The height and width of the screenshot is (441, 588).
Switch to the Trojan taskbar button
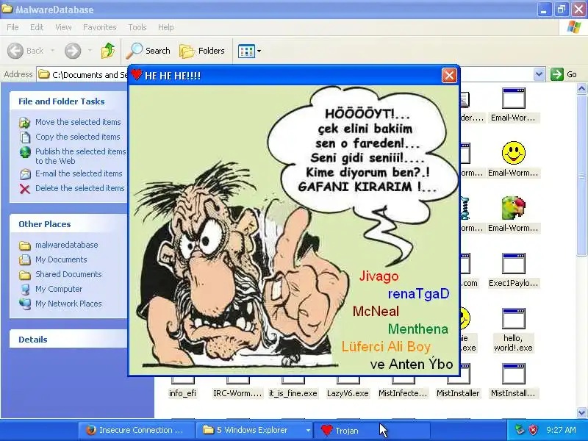[371, 430]
